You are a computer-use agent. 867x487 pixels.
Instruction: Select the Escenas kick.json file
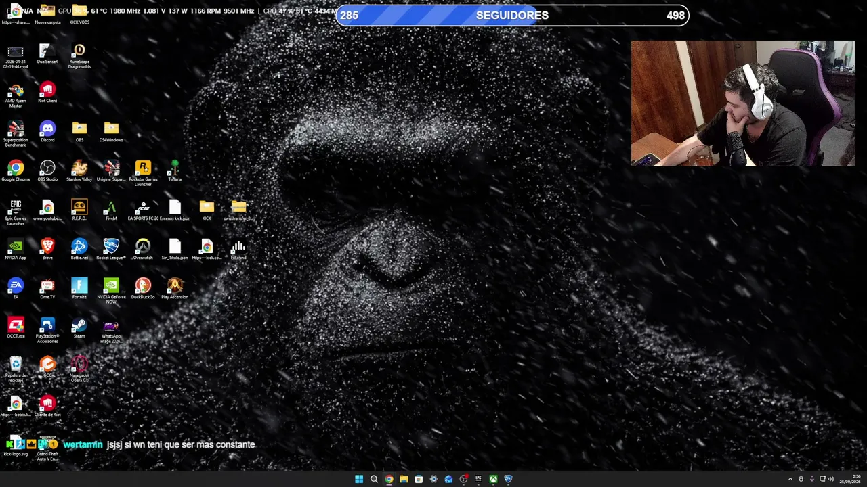[x=175, y=209]
